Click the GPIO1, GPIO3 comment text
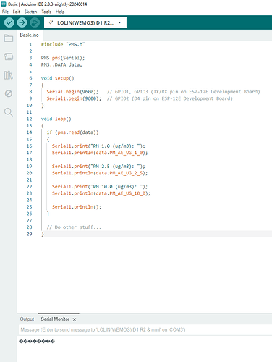 tap(184, 92)
